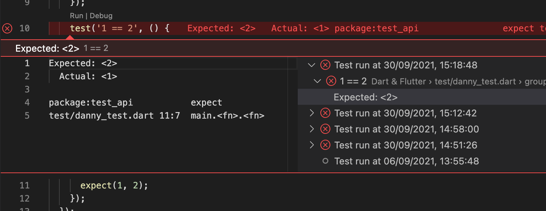
Task: Select 'Test run at 30/09/2021, 14:58:00' label
Action: click(x=407, y=129)
